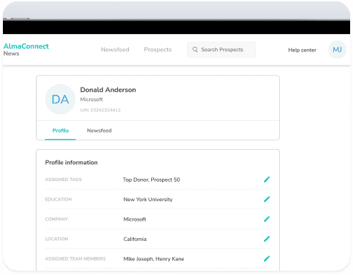
Task: Click the DA profile avatar
Action: pos(60,99)
